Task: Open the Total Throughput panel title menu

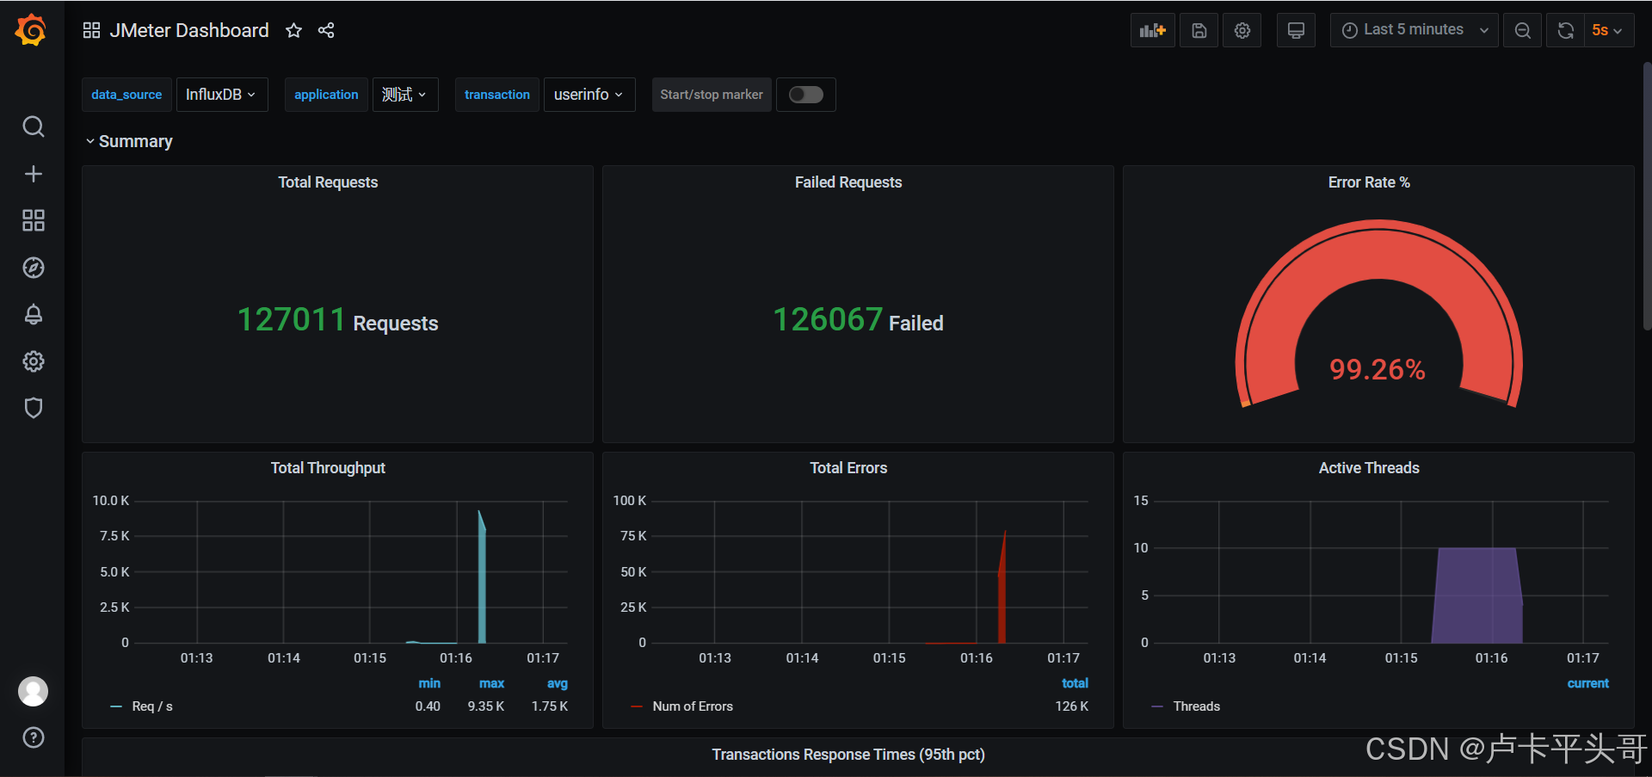Action: click(328, 468)
